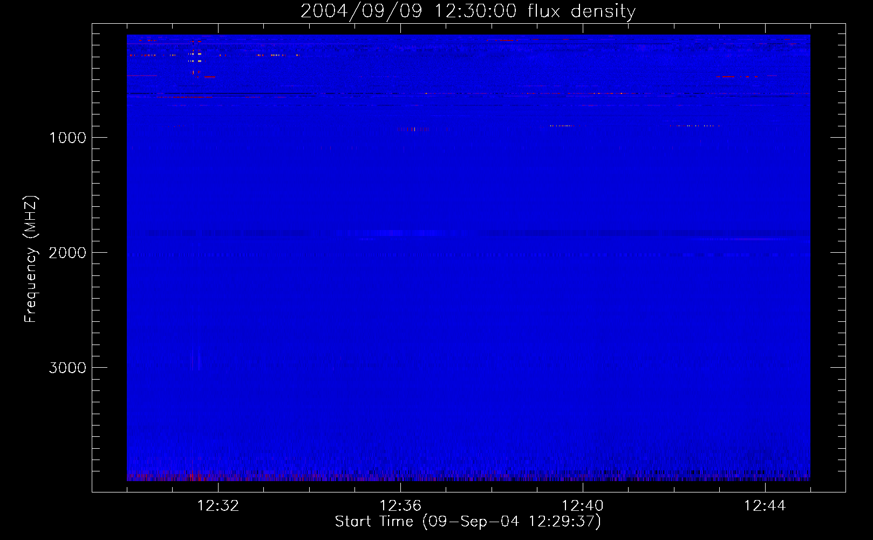Click the 3000 MHz frequency axis label

click(x=67, y=368)
